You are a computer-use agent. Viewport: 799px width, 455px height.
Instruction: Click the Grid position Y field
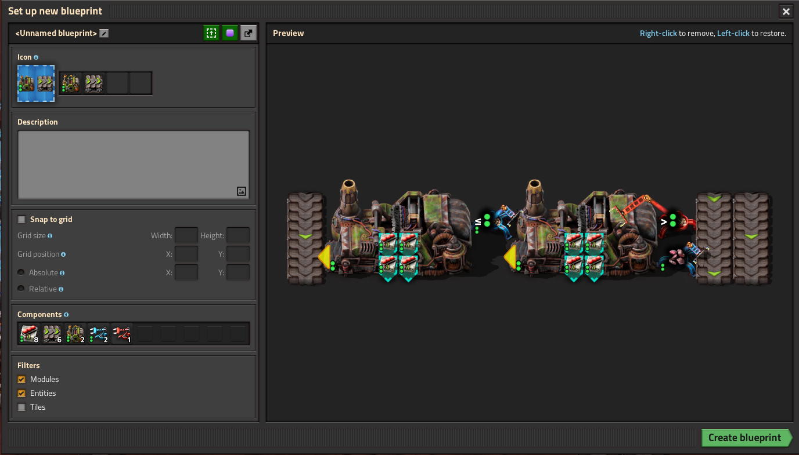click(x=238, y=254)
